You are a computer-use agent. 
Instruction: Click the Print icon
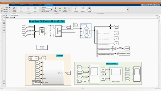click(4, 12)
